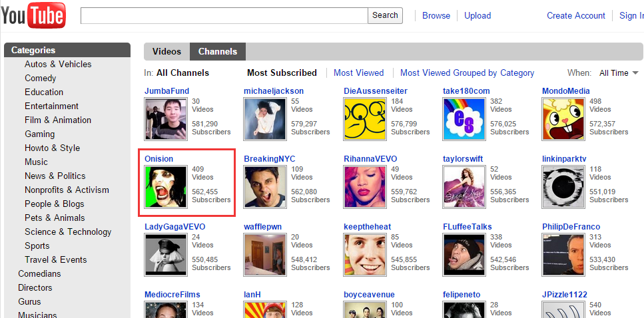Click the IanH channel name
644x318 pixels.
point(252,294)
